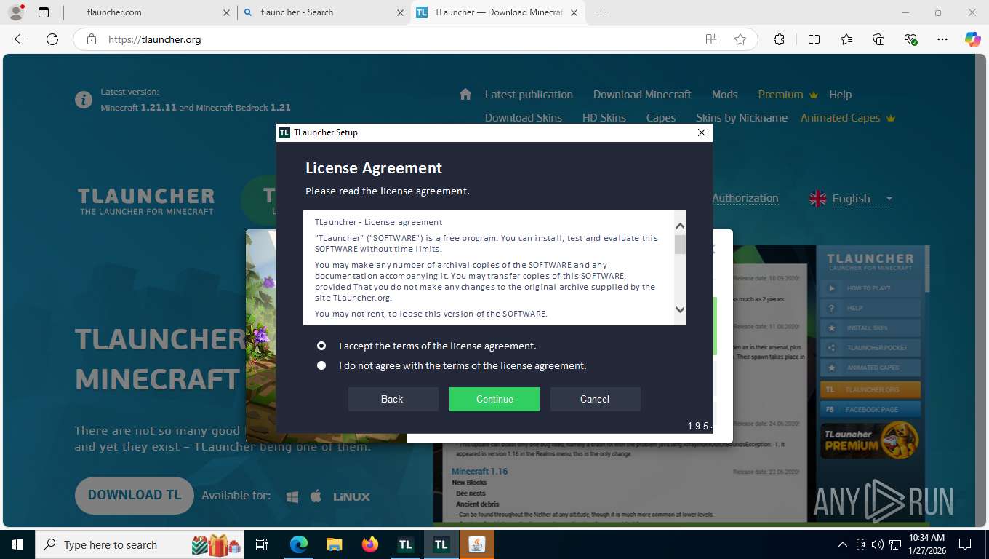View site information lock icon

pos(91,39)
